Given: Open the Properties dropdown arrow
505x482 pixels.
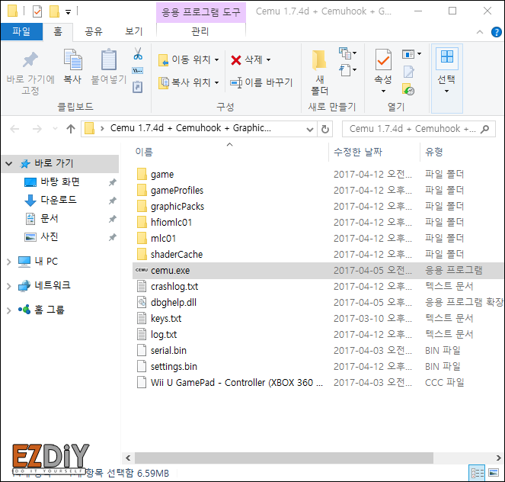Looking at the screenshot, I should (x=383, y=92).
